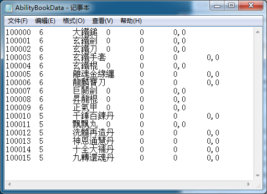Click the horizontal scrollbar track
The width and height of the screenshot is (267, 194).
pyautogui.click(x=129, y=184)
